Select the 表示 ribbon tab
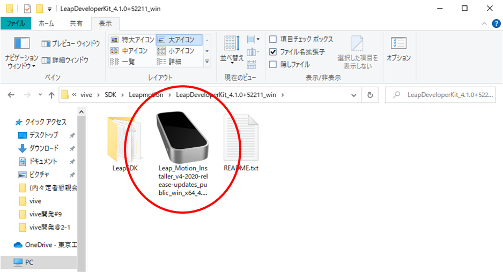This screenshot has height=272, width=503. (x=105, y=24)
